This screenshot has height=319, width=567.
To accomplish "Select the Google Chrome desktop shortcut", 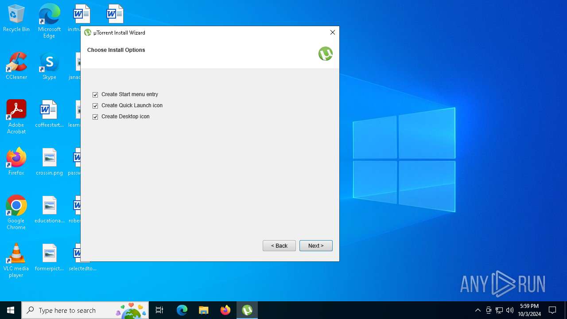I will [x=16, y=213].
